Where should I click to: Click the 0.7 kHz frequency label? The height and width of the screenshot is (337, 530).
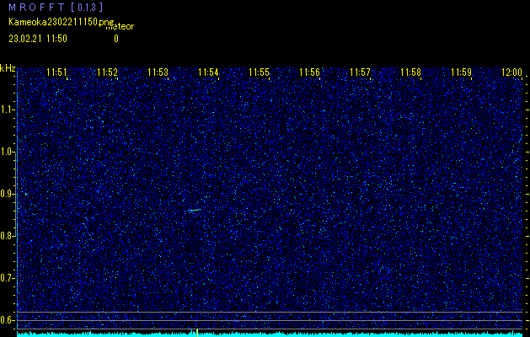tap(6, 278)
